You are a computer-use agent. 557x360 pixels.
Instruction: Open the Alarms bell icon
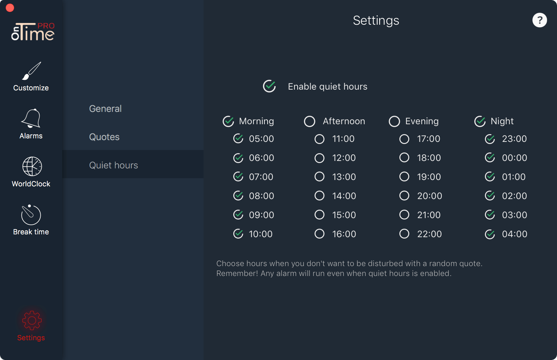(31, 118)
